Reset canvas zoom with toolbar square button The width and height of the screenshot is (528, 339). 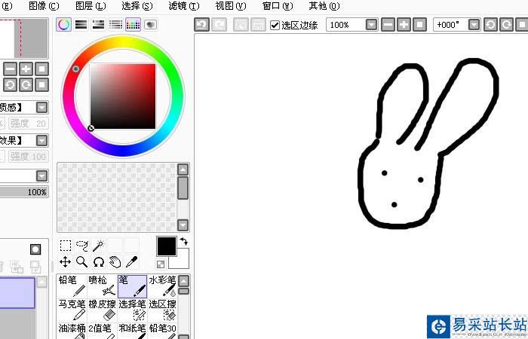[x=419, y=25]
